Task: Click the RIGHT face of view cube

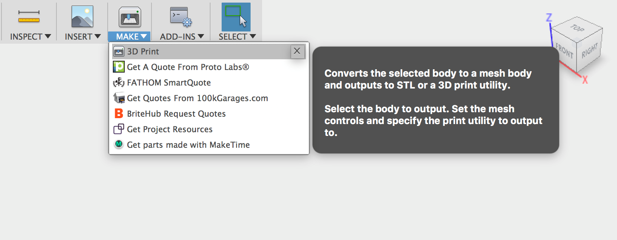Action: tap(590, 51)
